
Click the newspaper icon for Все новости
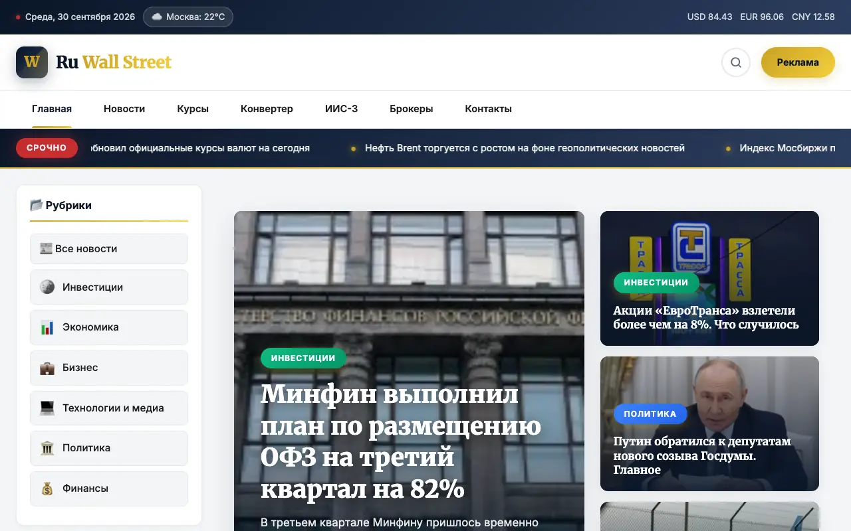point(46,249)
